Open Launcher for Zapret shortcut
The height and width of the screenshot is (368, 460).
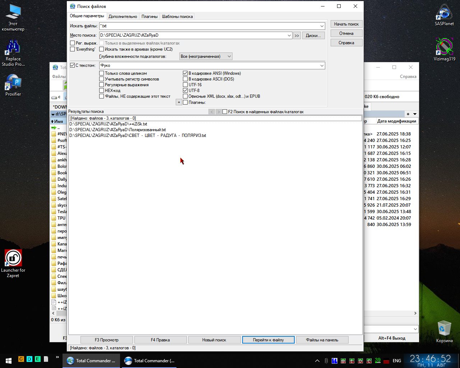pos(13,259)
